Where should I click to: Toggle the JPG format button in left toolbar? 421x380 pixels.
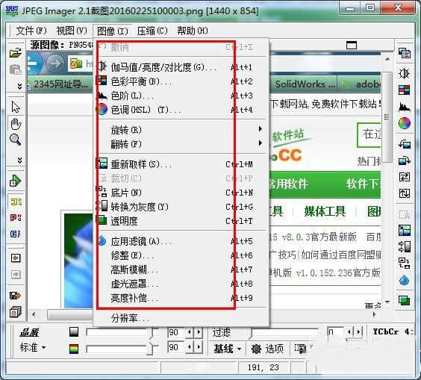tap(16, 217)
